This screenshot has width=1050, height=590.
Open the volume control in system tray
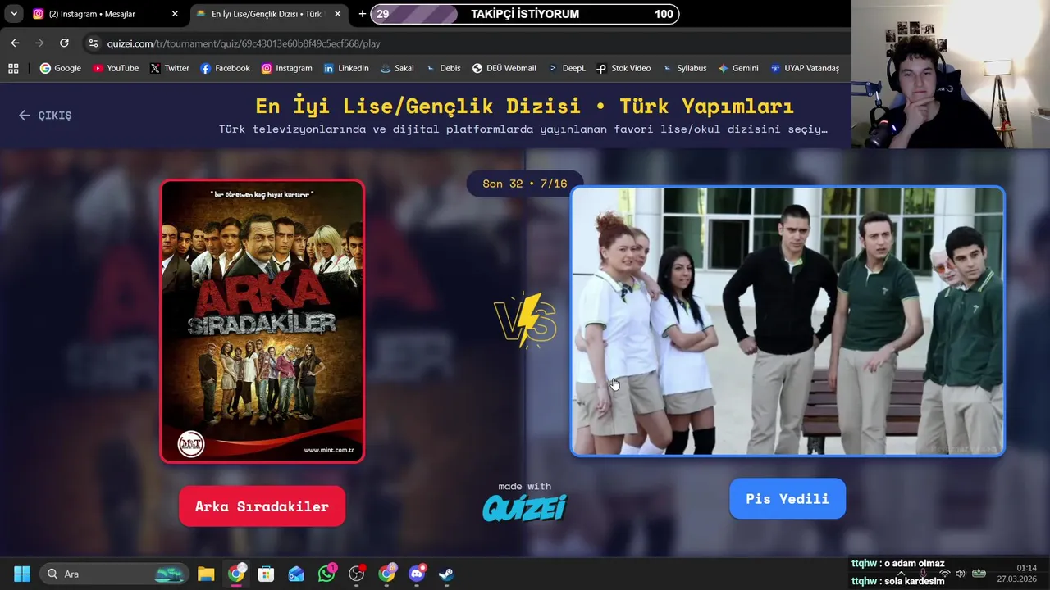[961, 574]
